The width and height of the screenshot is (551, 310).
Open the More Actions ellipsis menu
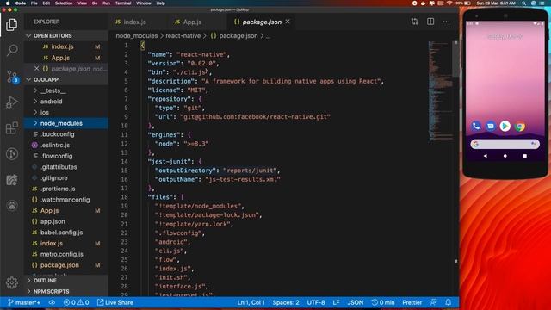coord(446,22)
